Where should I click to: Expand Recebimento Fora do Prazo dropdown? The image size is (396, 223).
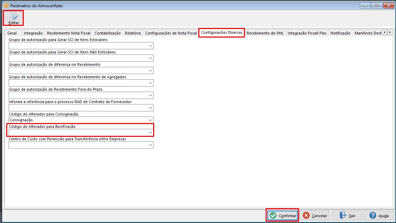point(150,95)
